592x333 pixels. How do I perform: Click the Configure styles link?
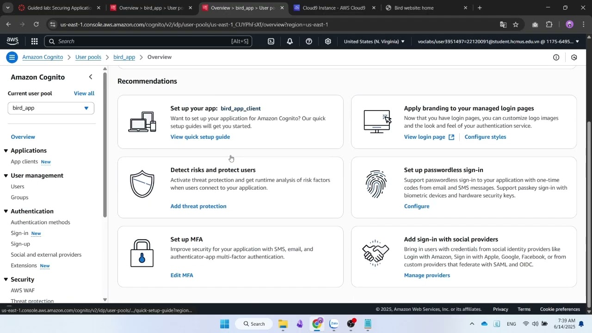coord(485,137)
